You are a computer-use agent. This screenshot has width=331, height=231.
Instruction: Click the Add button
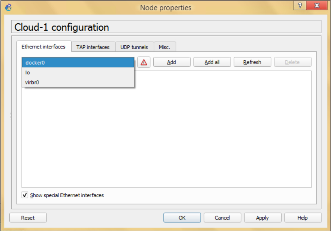pos(171,62)
